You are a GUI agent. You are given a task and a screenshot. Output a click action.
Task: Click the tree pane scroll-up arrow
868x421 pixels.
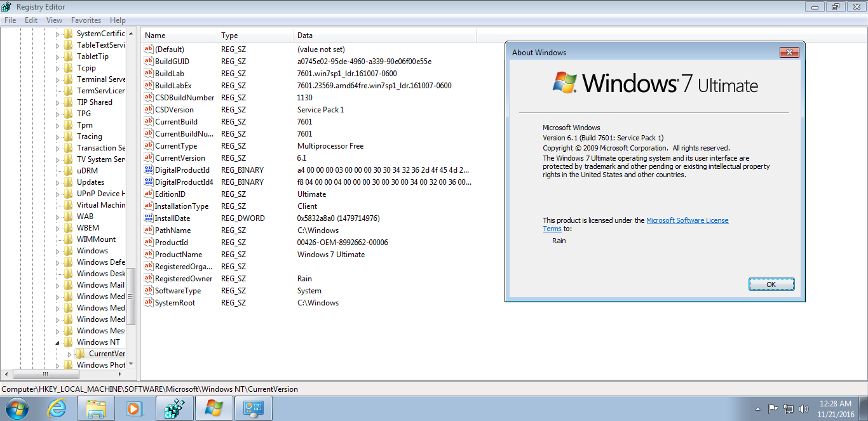click(x=132, y=32)
